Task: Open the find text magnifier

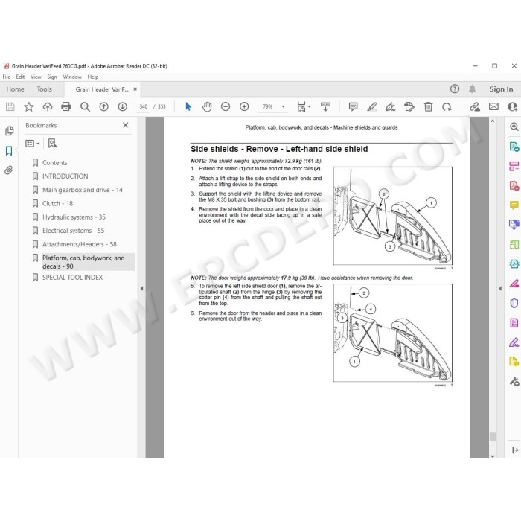Action: point(85,106)
